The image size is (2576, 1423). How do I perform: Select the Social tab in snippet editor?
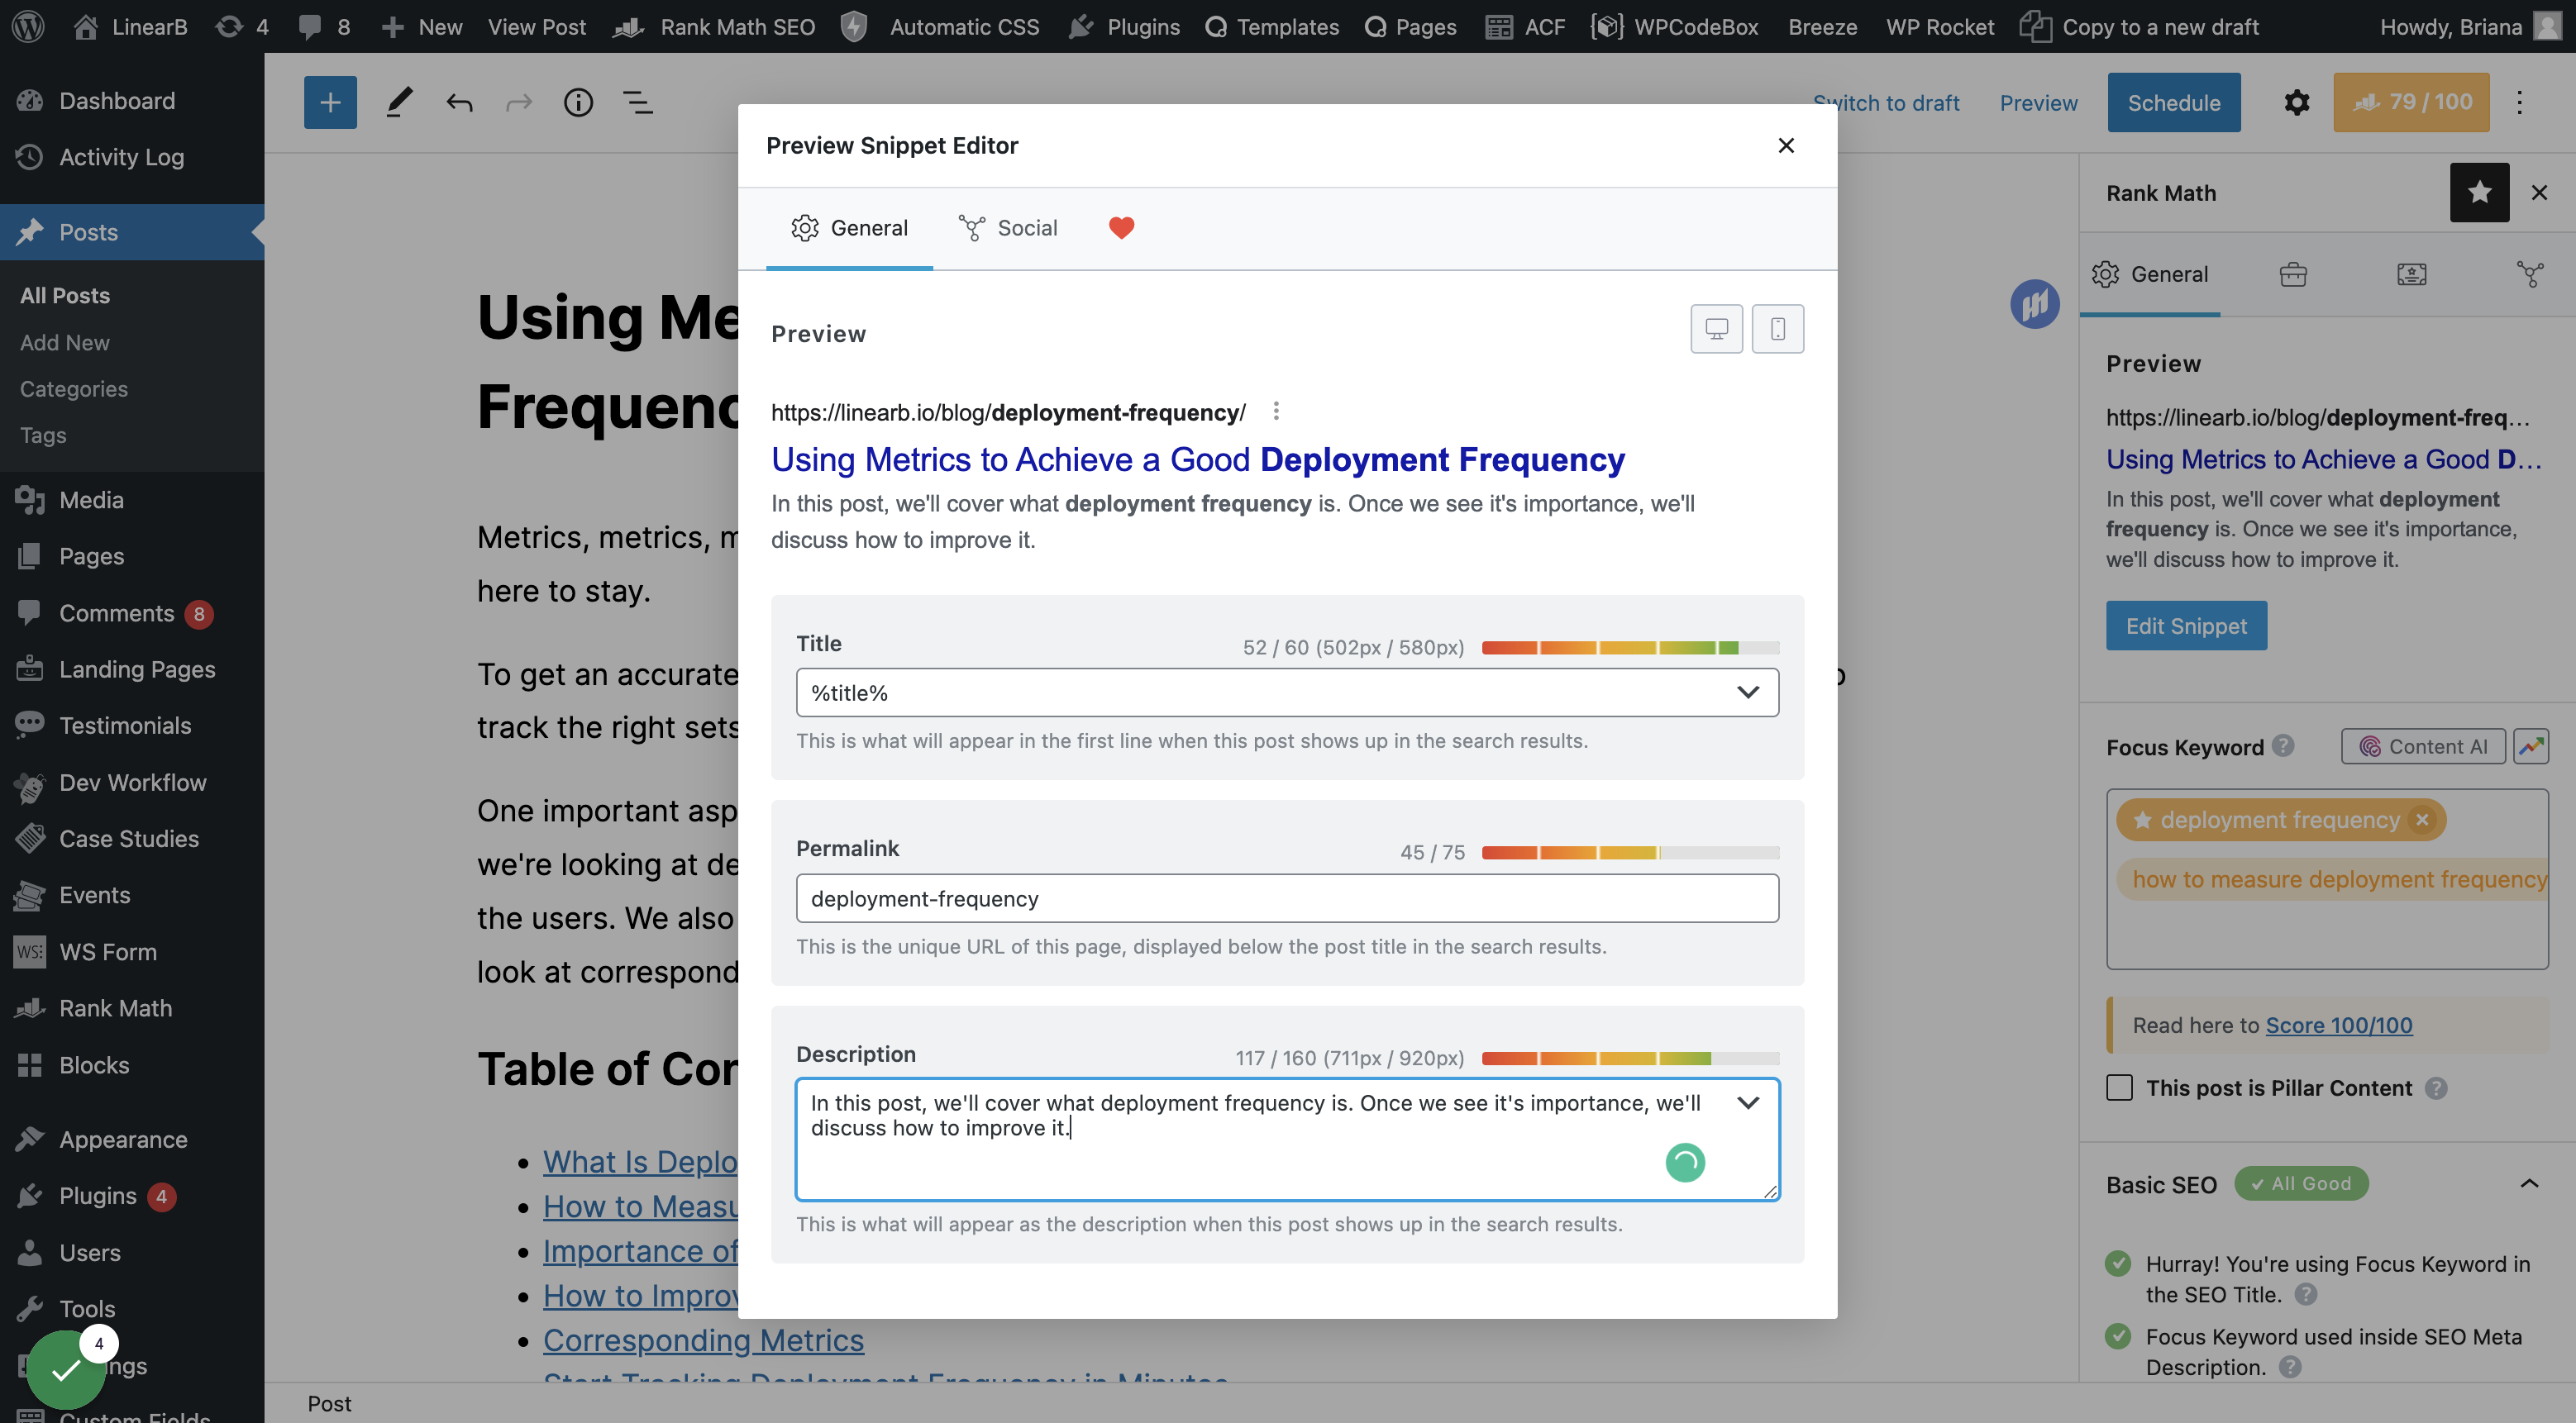point(1008,228)
